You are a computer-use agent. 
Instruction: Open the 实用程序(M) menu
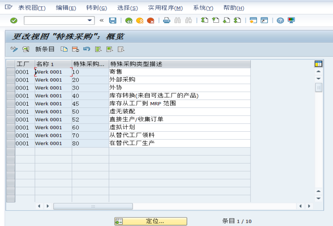(x=165, y=8)
